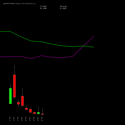Click the small red candle above 18 May
125x125 pixels.
pyautogui.click(x=18, y=103)
